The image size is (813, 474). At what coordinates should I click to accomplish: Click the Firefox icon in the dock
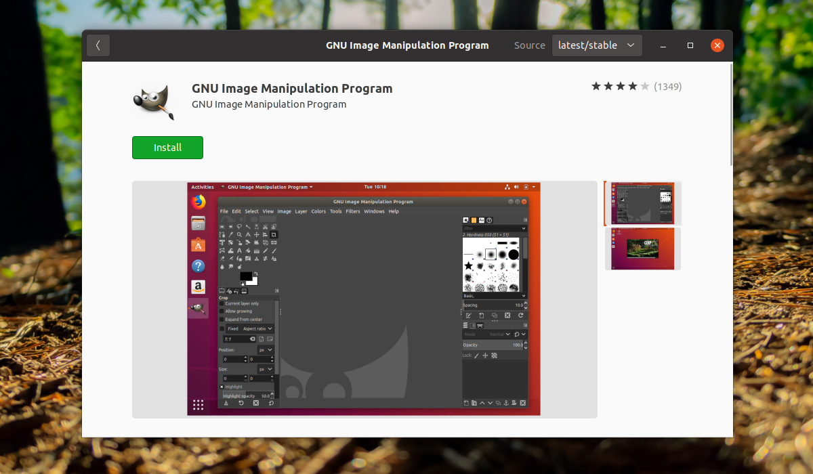pos(199,202)
